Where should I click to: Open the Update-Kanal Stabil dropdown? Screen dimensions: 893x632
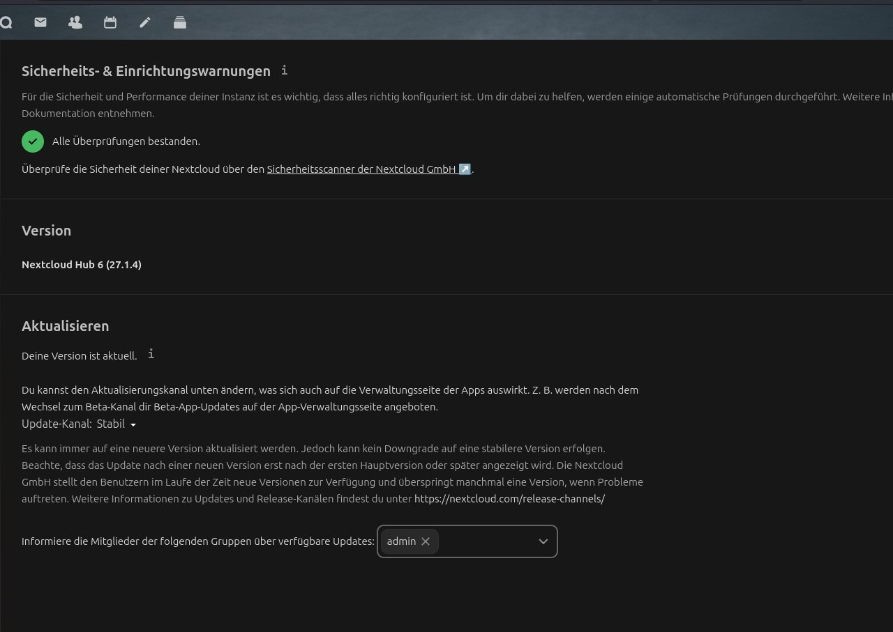tap(117, 424)
